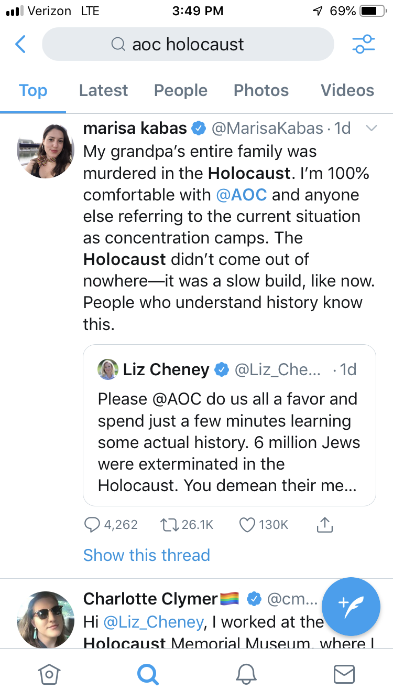Retweet the marisa kabas tweet
The image size is (393, 700).
pos(169,525)
